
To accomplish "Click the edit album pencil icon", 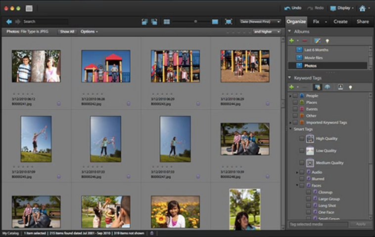I will coord(317,41).
